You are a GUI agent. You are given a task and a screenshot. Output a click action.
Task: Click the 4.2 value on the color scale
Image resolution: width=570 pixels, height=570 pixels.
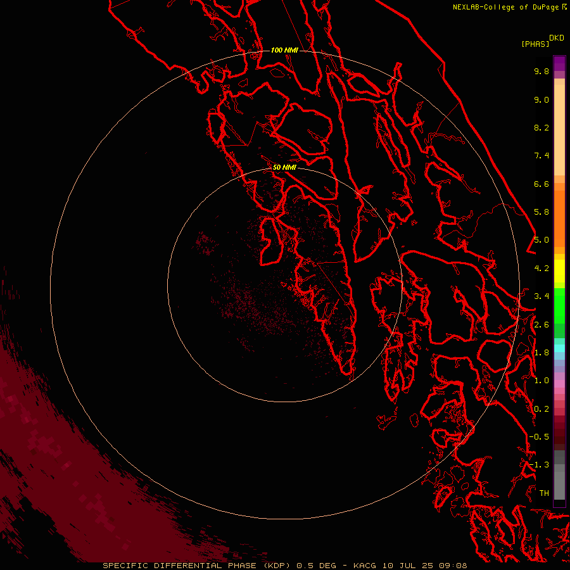pyautogui.click(x=541, y=269)
